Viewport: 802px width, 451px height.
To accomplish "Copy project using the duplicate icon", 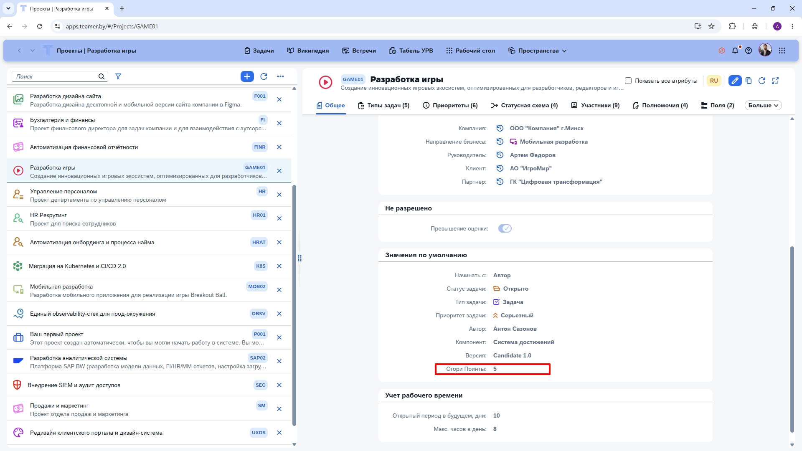I will (x=749, y=81).
